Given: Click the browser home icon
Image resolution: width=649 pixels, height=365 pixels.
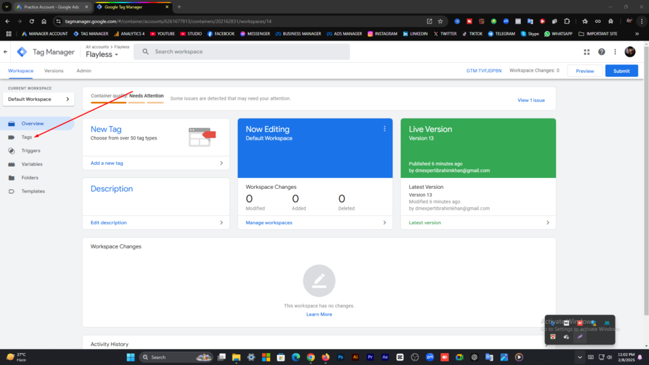Looking at the screenshot, I should click(x=44, y=21).
